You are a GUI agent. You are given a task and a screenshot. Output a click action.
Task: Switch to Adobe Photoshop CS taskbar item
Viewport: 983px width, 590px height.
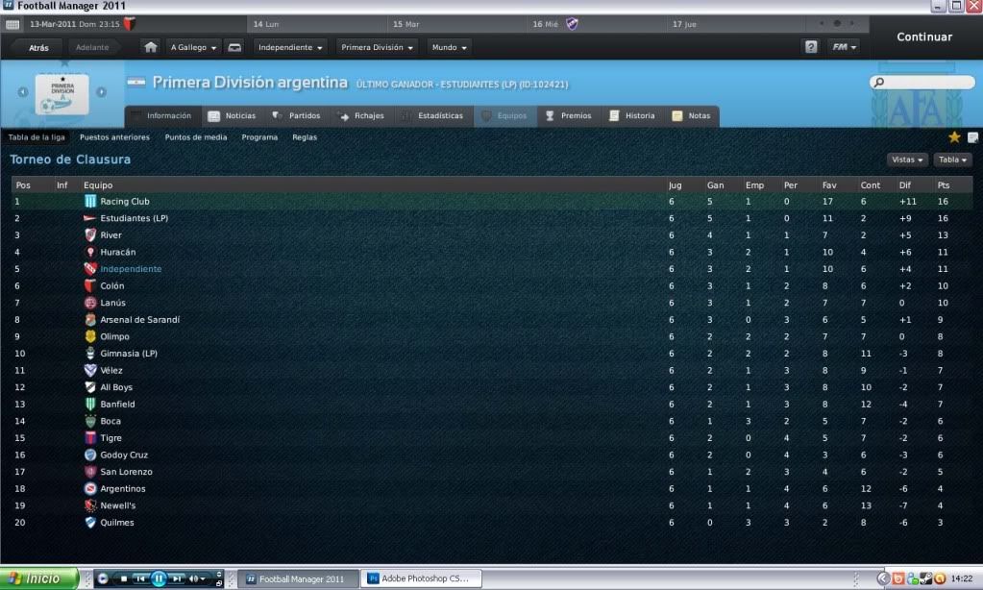pyautogui.click(x=421, y=578)
